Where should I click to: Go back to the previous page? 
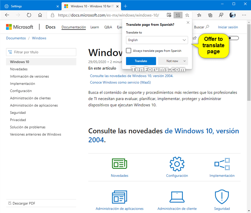7,15
